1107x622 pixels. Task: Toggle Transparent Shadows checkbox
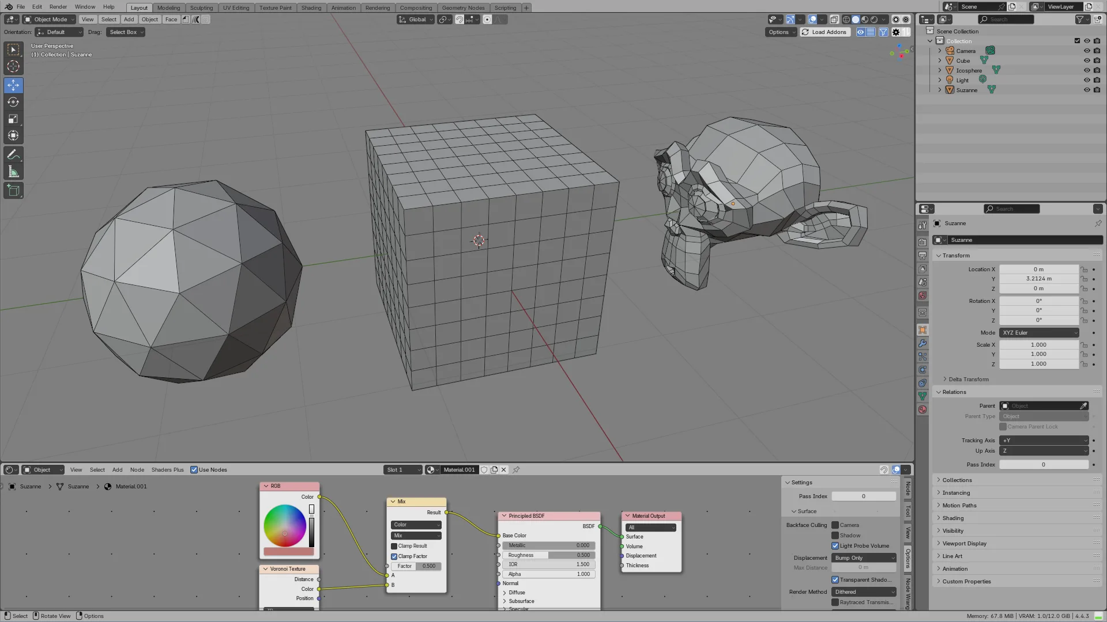coord(835,580)
